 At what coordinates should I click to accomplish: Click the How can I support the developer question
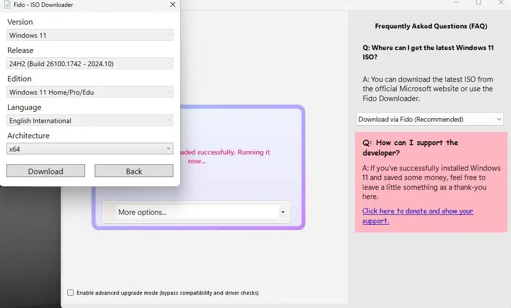coord(410,148)
